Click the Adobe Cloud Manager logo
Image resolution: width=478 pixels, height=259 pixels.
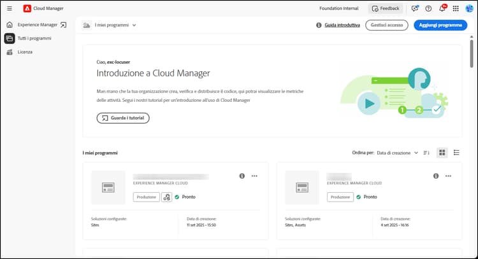point(27,8)
